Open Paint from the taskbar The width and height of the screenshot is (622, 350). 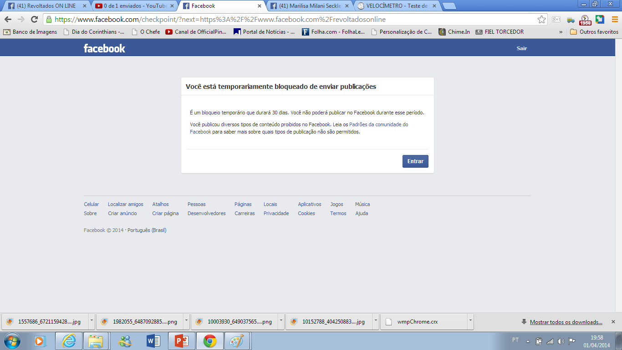click(237, 341)
